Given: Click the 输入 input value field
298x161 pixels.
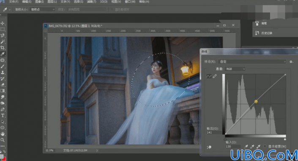Looking at the screenshot, I should [233, 146].
